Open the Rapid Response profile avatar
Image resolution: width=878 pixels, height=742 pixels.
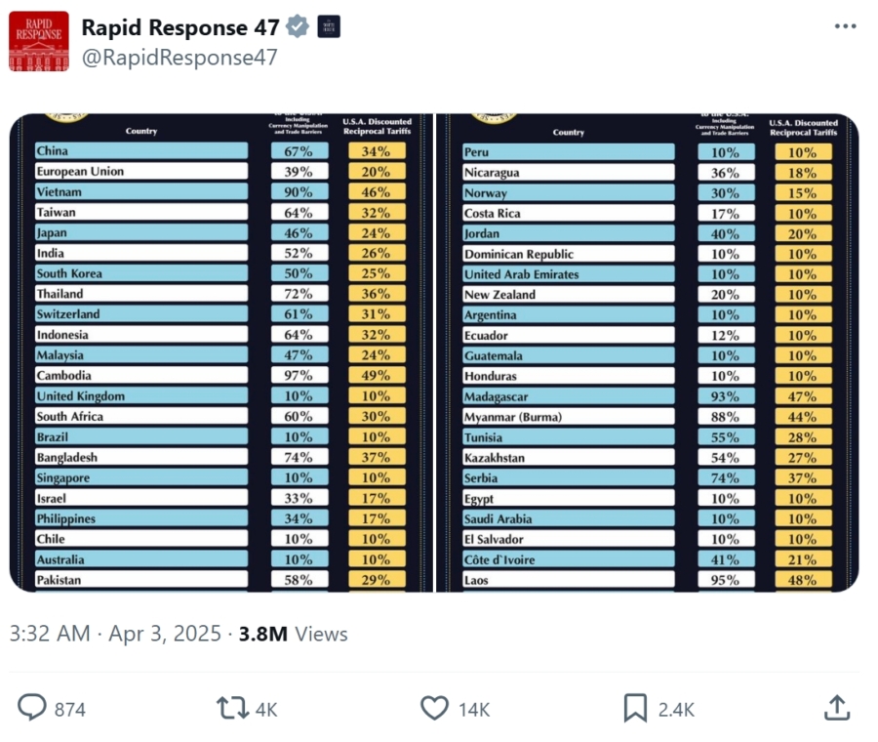click(x=39, y=41)
